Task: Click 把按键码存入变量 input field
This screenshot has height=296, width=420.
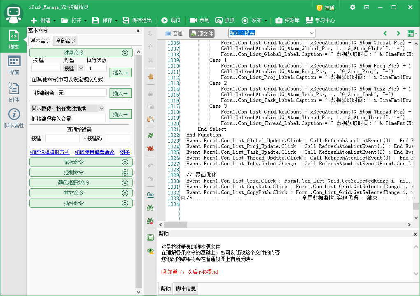Action: [x=90, y=118]
